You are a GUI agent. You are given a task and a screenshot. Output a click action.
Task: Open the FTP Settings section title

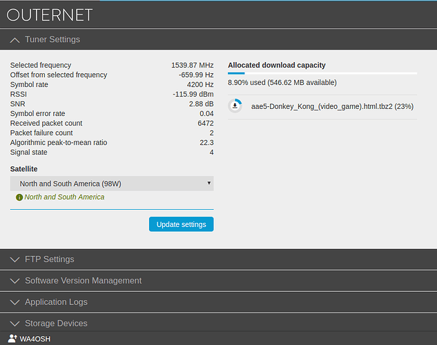50,259
